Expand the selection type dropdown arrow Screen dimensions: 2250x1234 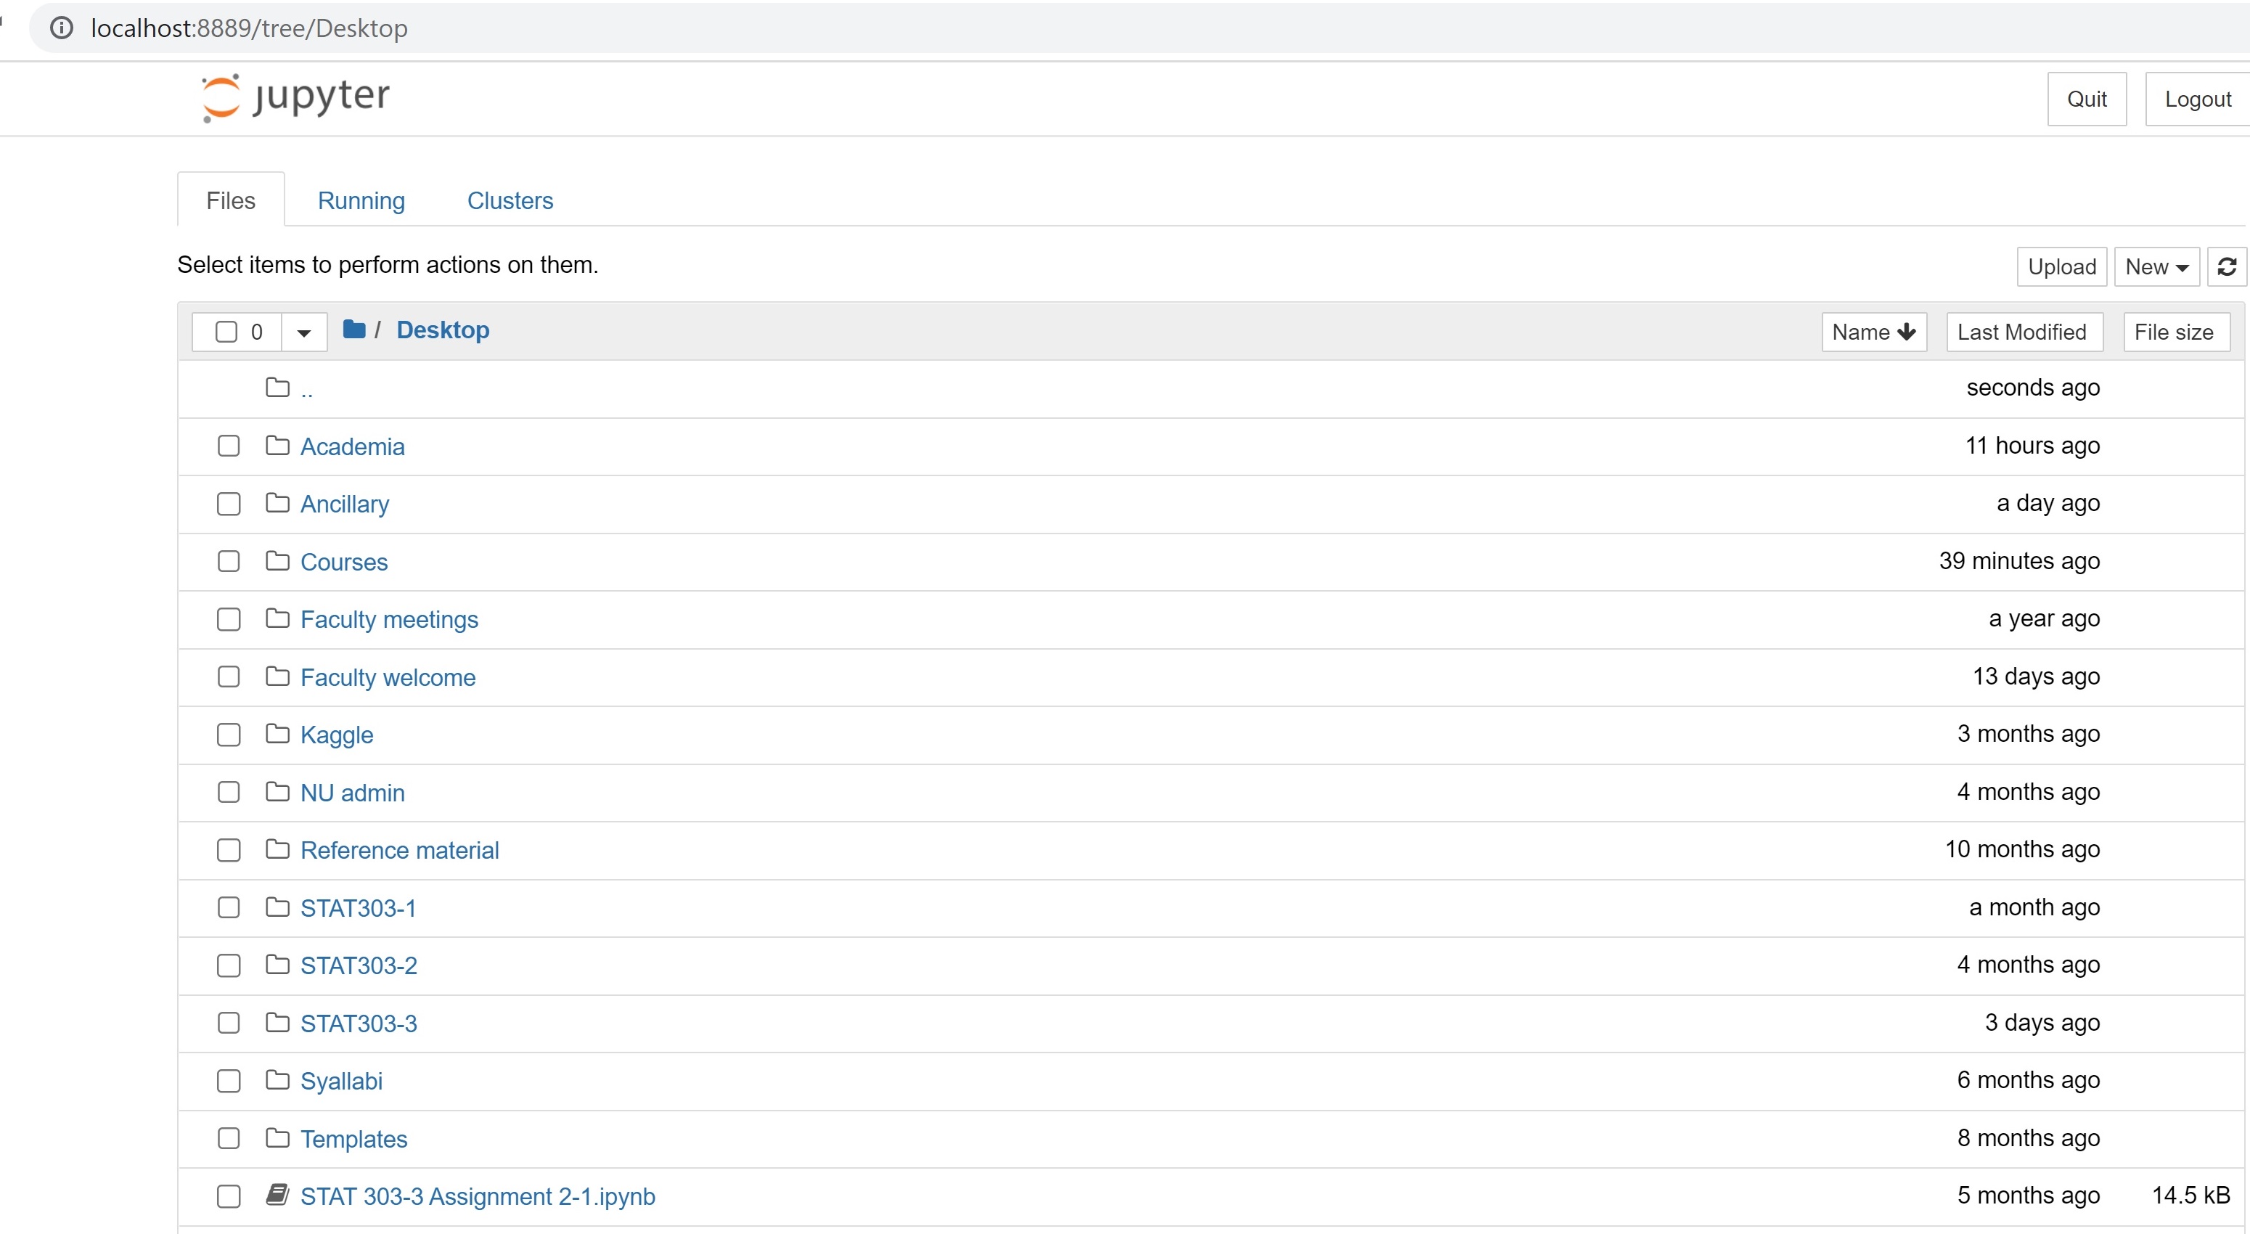[303, 332]
